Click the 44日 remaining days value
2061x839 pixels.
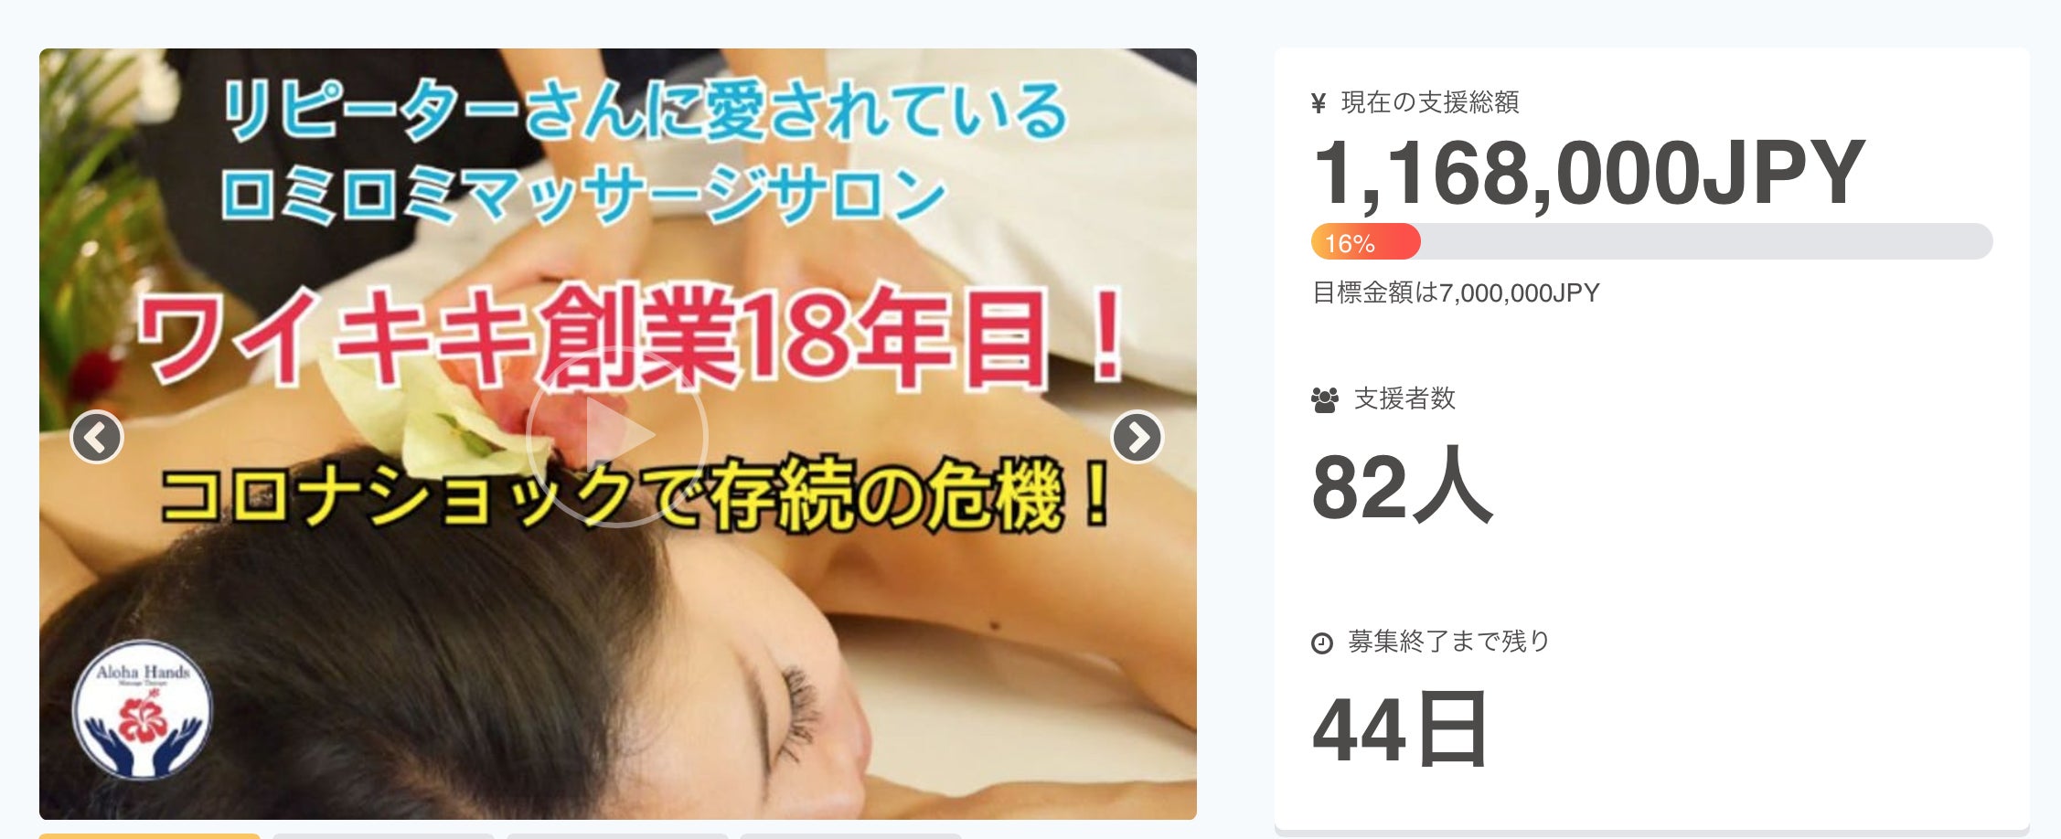[x=1400, y=729]
